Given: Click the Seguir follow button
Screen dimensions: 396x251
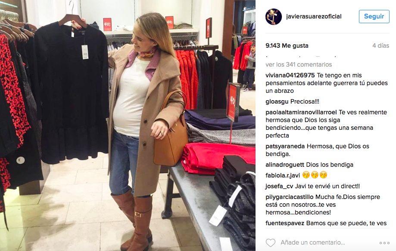Looking at the screenshot, I should tap(374, 16).
